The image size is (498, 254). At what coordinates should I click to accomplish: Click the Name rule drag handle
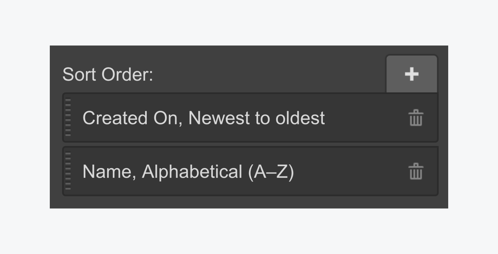[x=68, y=171]
